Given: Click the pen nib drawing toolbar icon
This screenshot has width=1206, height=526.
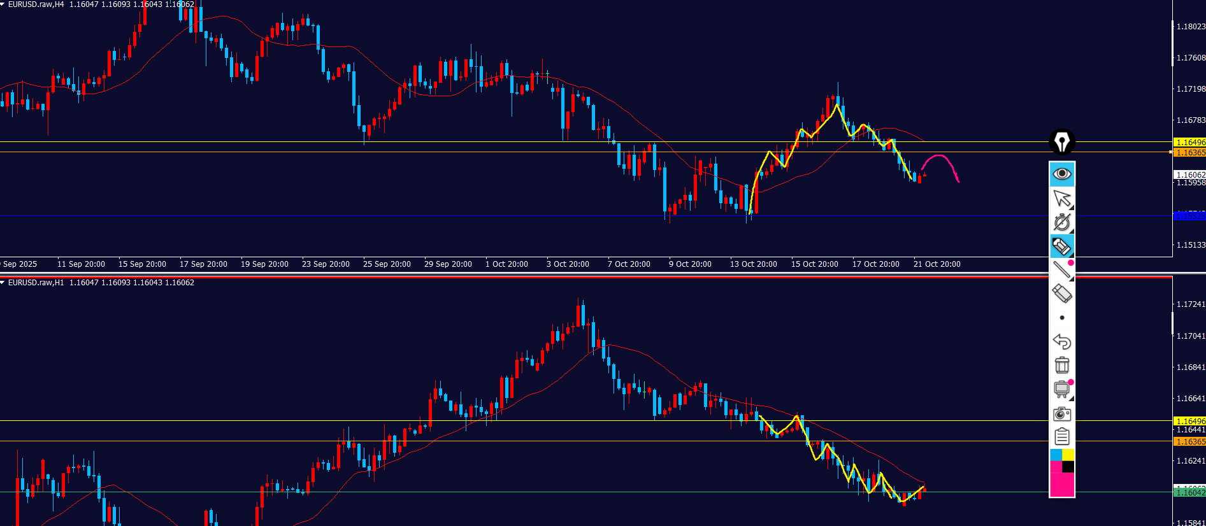Looking at the screenshot, I should 1061,142.
